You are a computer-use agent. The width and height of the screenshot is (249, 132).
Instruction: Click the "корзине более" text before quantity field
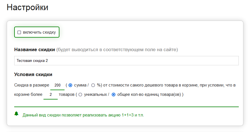coord(28,95)
